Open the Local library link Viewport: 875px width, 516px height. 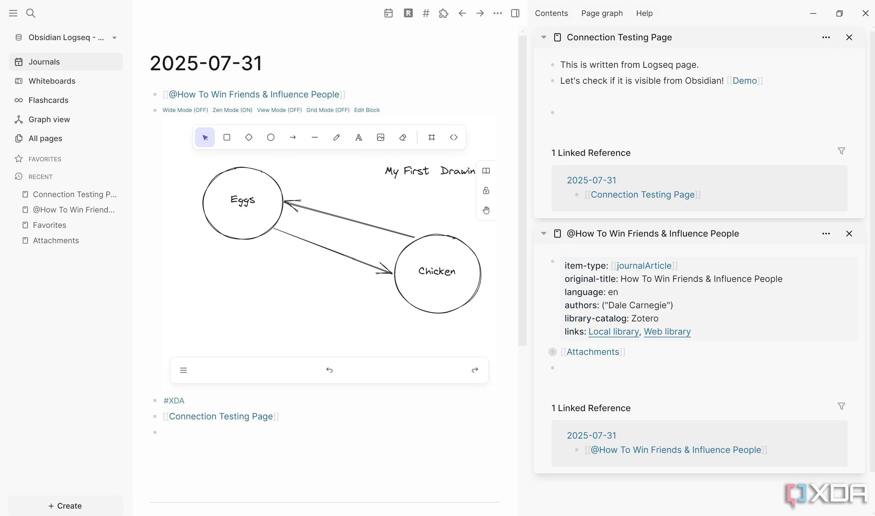613,331
